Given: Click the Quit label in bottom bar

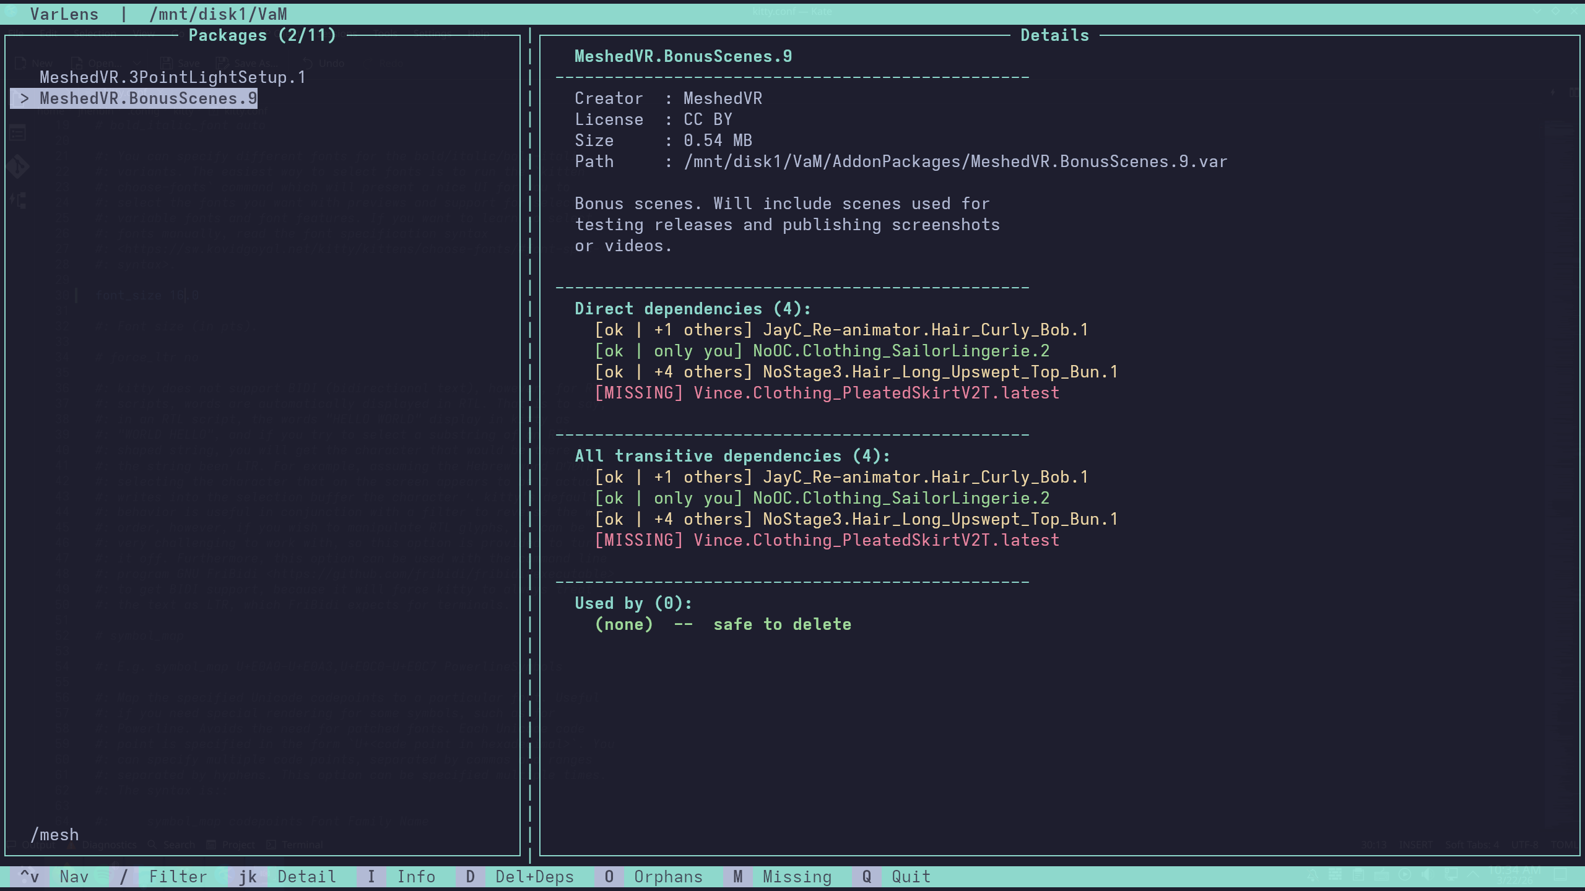Looking at the screenshot, I should pos(911,877).
